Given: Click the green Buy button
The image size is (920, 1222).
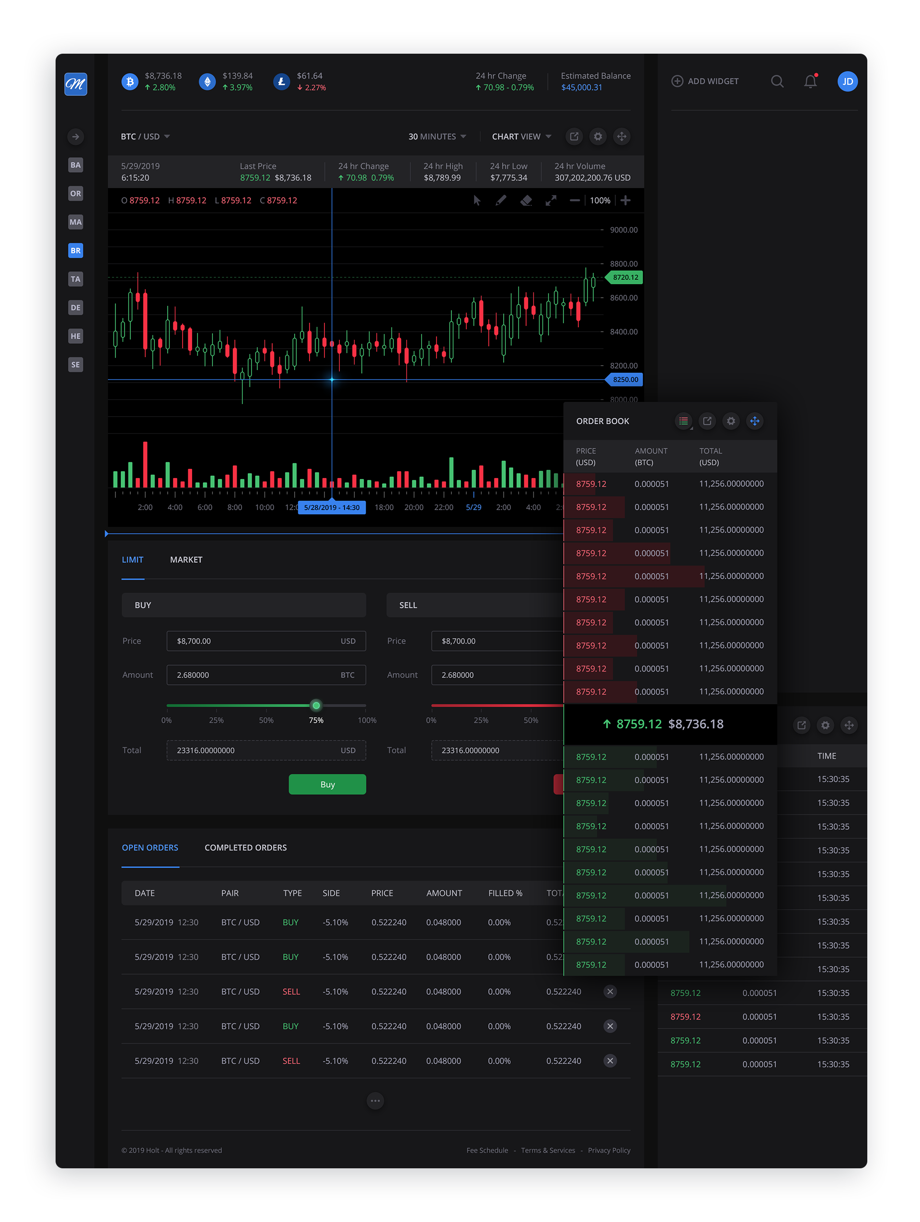Looking at the screenshot, I should pyautogui.click(x=327, y=784).
